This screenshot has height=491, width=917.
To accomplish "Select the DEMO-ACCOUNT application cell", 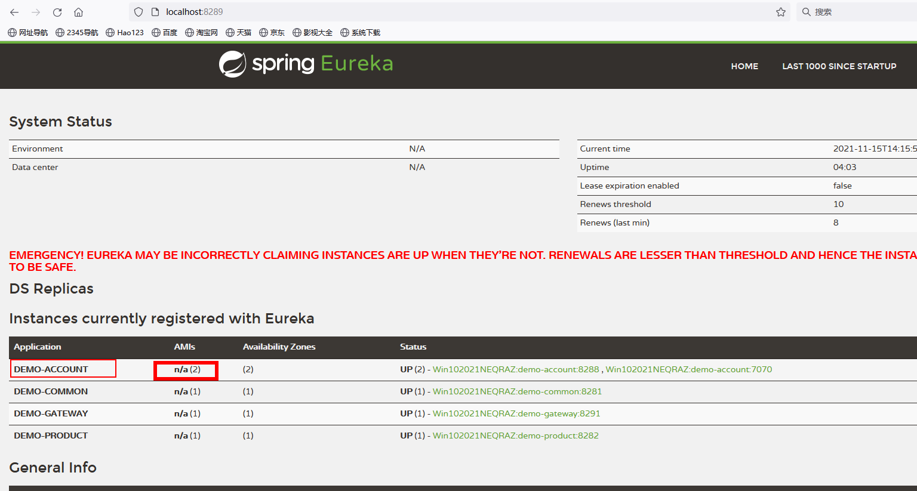I will pos(51,369).
